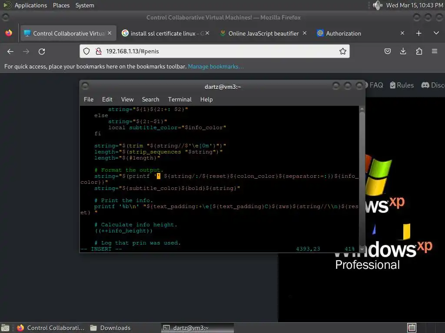Open the terminal Help menu
This screenshot has width=445, height=333.
tap(206, 99)
